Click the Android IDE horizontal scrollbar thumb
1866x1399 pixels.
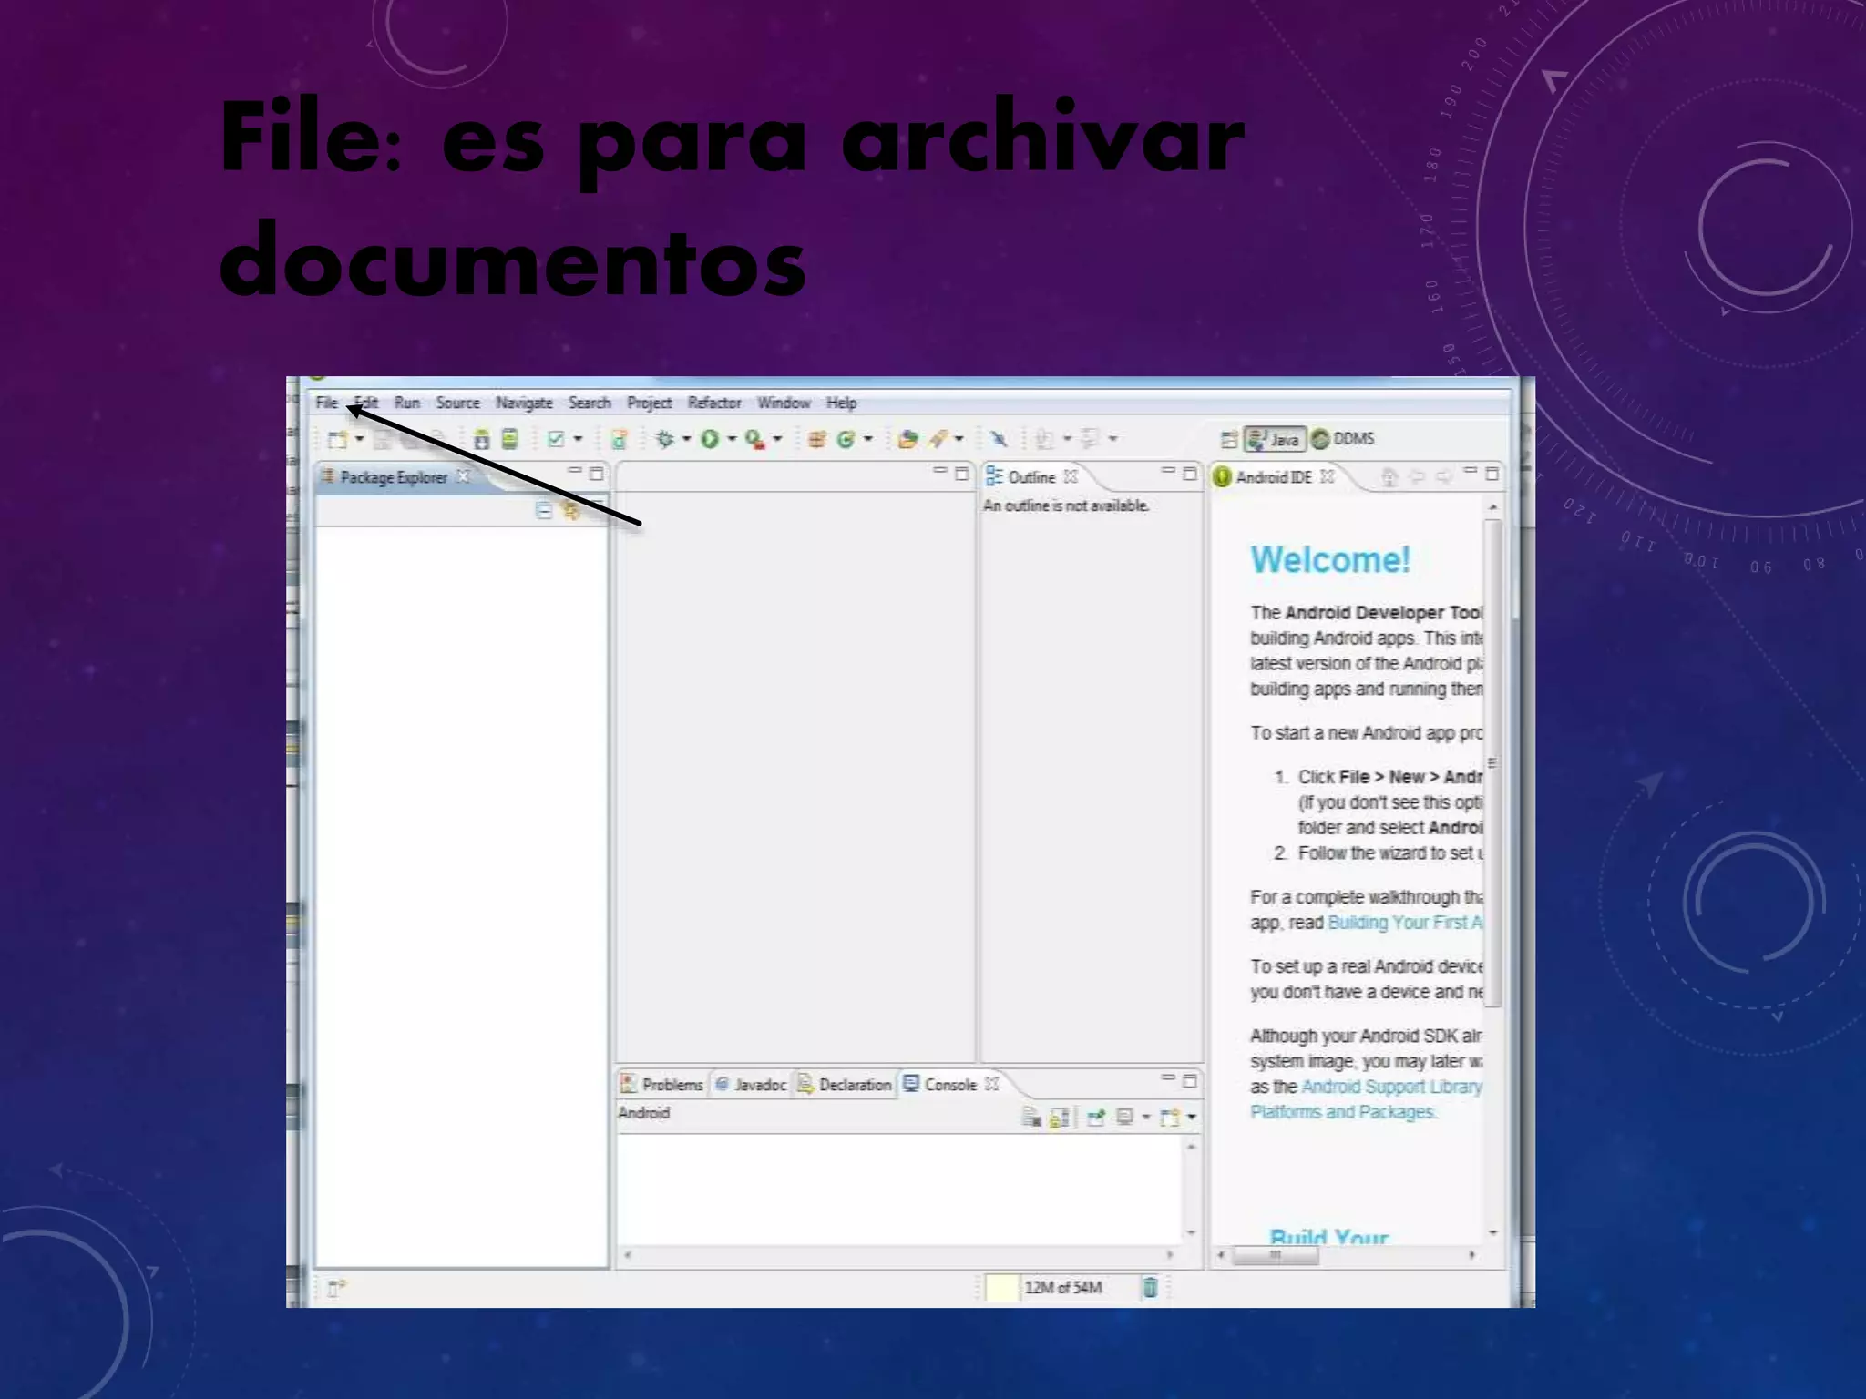pyautogui.click(x=1275, y=1255)
